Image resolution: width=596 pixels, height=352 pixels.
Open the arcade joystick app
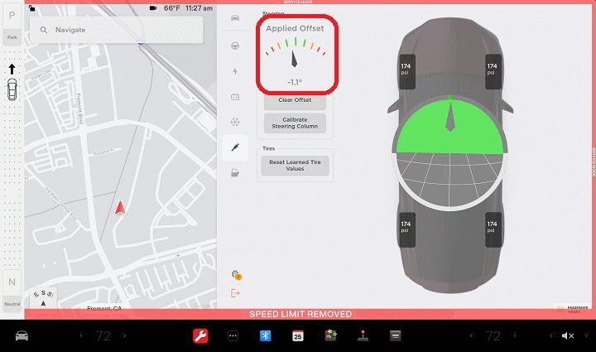click(x=363, y=335)
